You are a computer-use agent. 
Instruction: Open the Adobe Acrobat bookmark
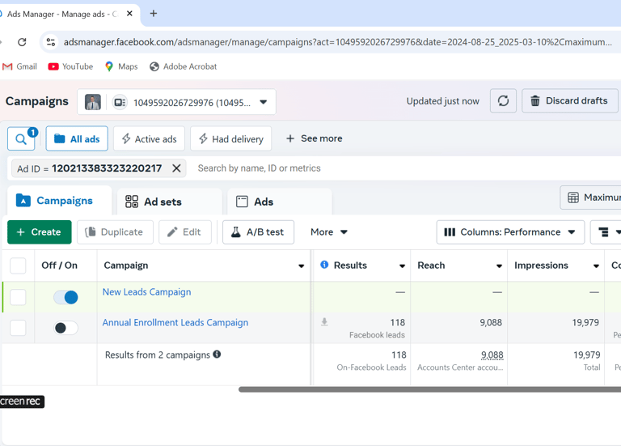pos(183,66)
